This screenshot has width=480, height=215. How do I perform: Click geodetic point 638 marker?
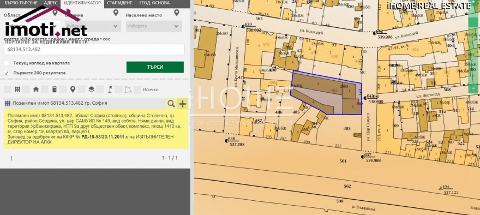coord(227,141)
